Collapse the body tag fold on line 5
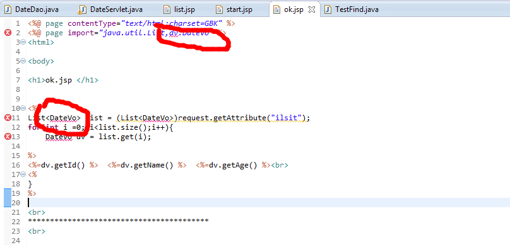 click(x=23, y=60)
